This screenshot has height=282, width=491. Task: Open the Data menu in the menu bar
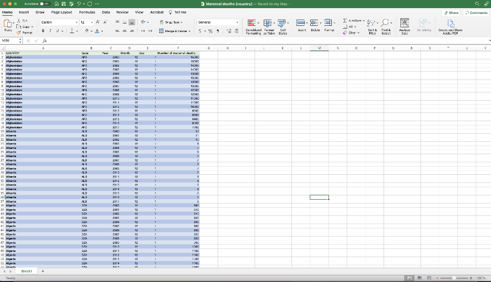[x=105, y=12]
